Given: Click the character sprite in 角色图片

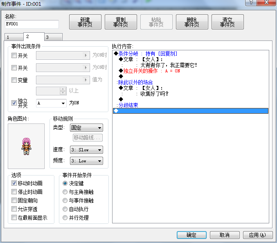Looking at the screenshot, I should pyautogui.click(x=26, y=146).
